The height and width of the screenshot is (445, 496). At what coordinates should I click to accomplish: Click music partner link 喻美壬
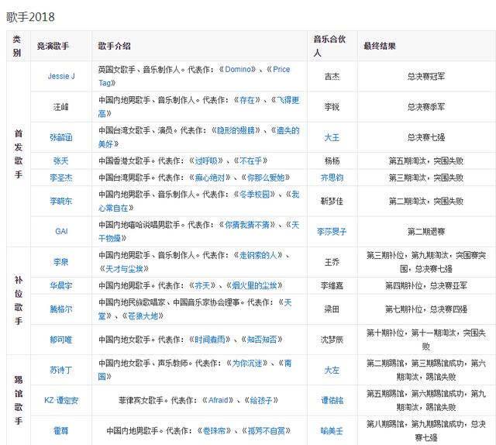[332, 431]
